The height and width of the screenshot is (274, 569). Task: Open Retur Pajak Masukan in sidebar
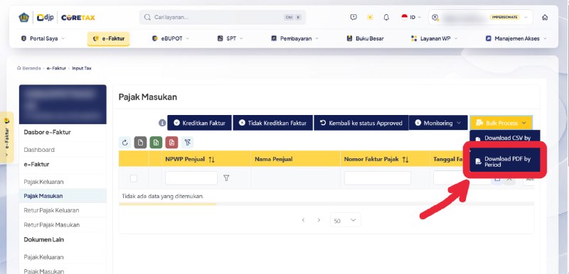click(51, 225)
